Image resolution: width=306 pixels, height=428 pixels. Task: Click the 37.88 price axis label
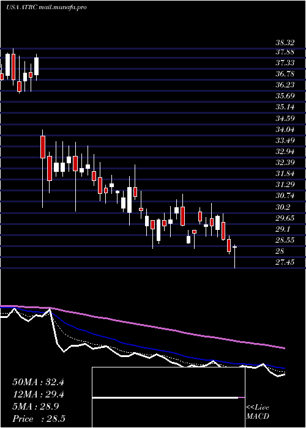point(285,52)
